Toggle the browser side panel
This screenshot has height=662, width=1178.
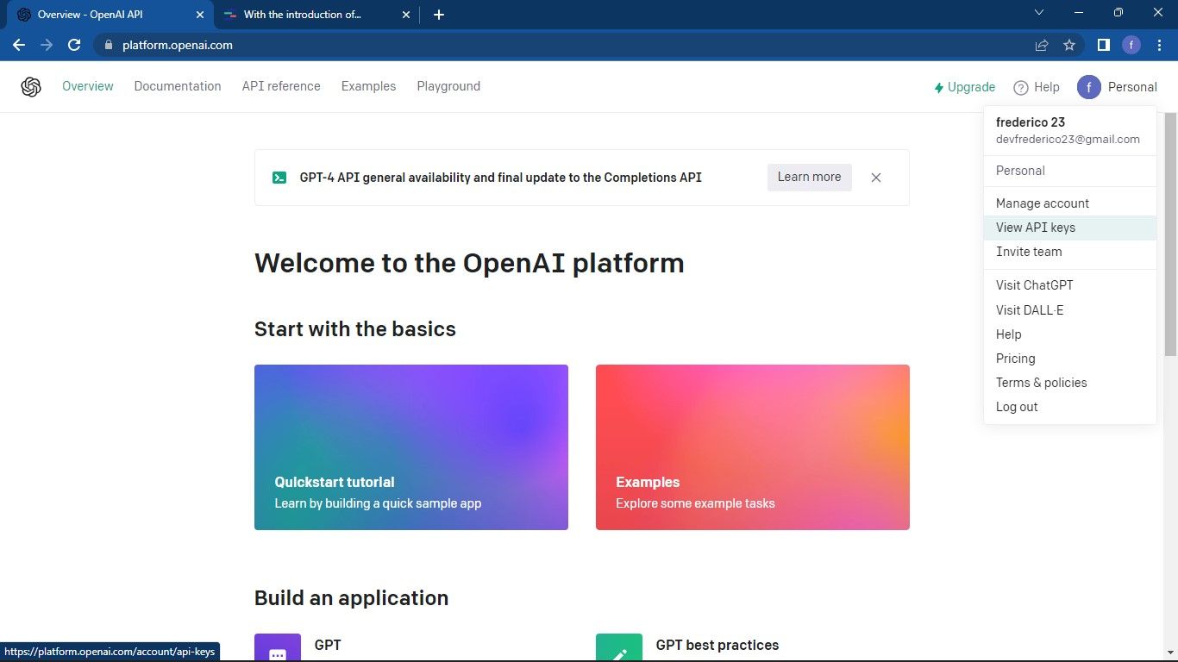click(x=1103, y=45)
